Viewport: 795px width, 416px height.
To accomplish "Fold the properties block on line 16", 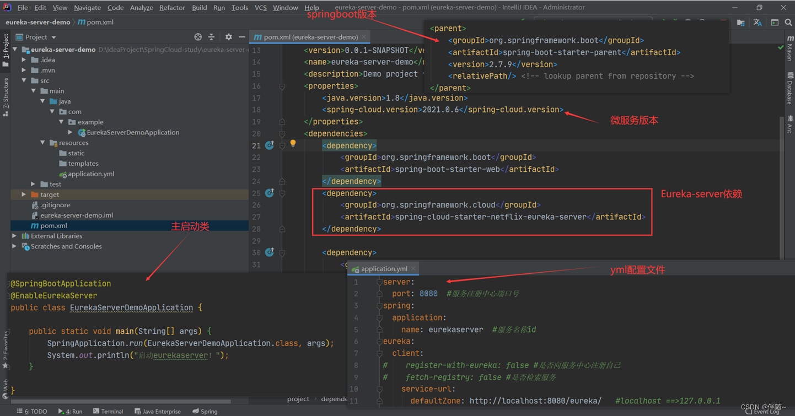I will coord(282,87).
